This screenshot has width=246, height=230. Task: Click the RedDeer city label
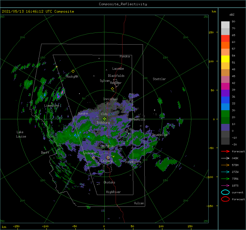click(116, 83)
